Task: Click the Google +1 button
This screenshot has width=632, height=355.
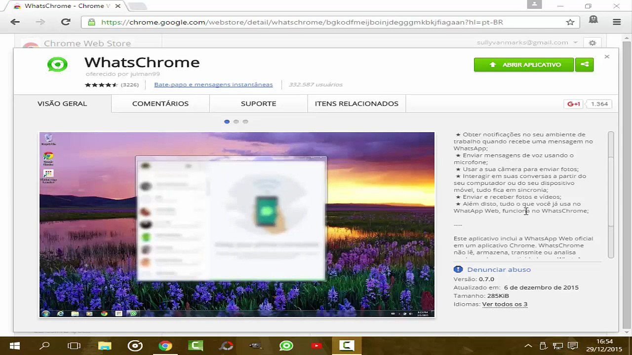Action: point(574,104)
